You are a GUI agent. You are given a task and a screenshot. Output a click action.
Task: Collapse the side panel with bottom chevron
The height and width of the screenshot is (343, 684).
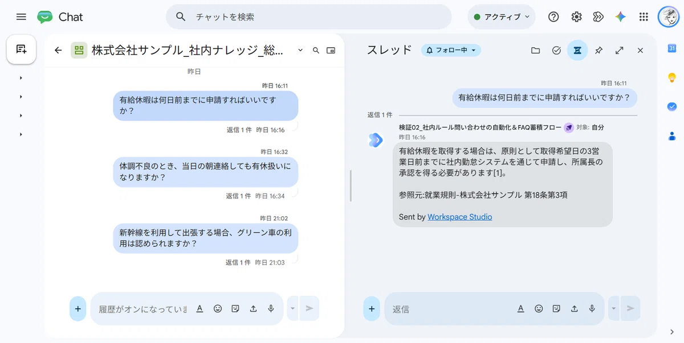click(671, 332)
